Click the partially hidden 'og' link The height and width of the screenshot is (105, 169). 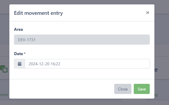click(156, 95)
